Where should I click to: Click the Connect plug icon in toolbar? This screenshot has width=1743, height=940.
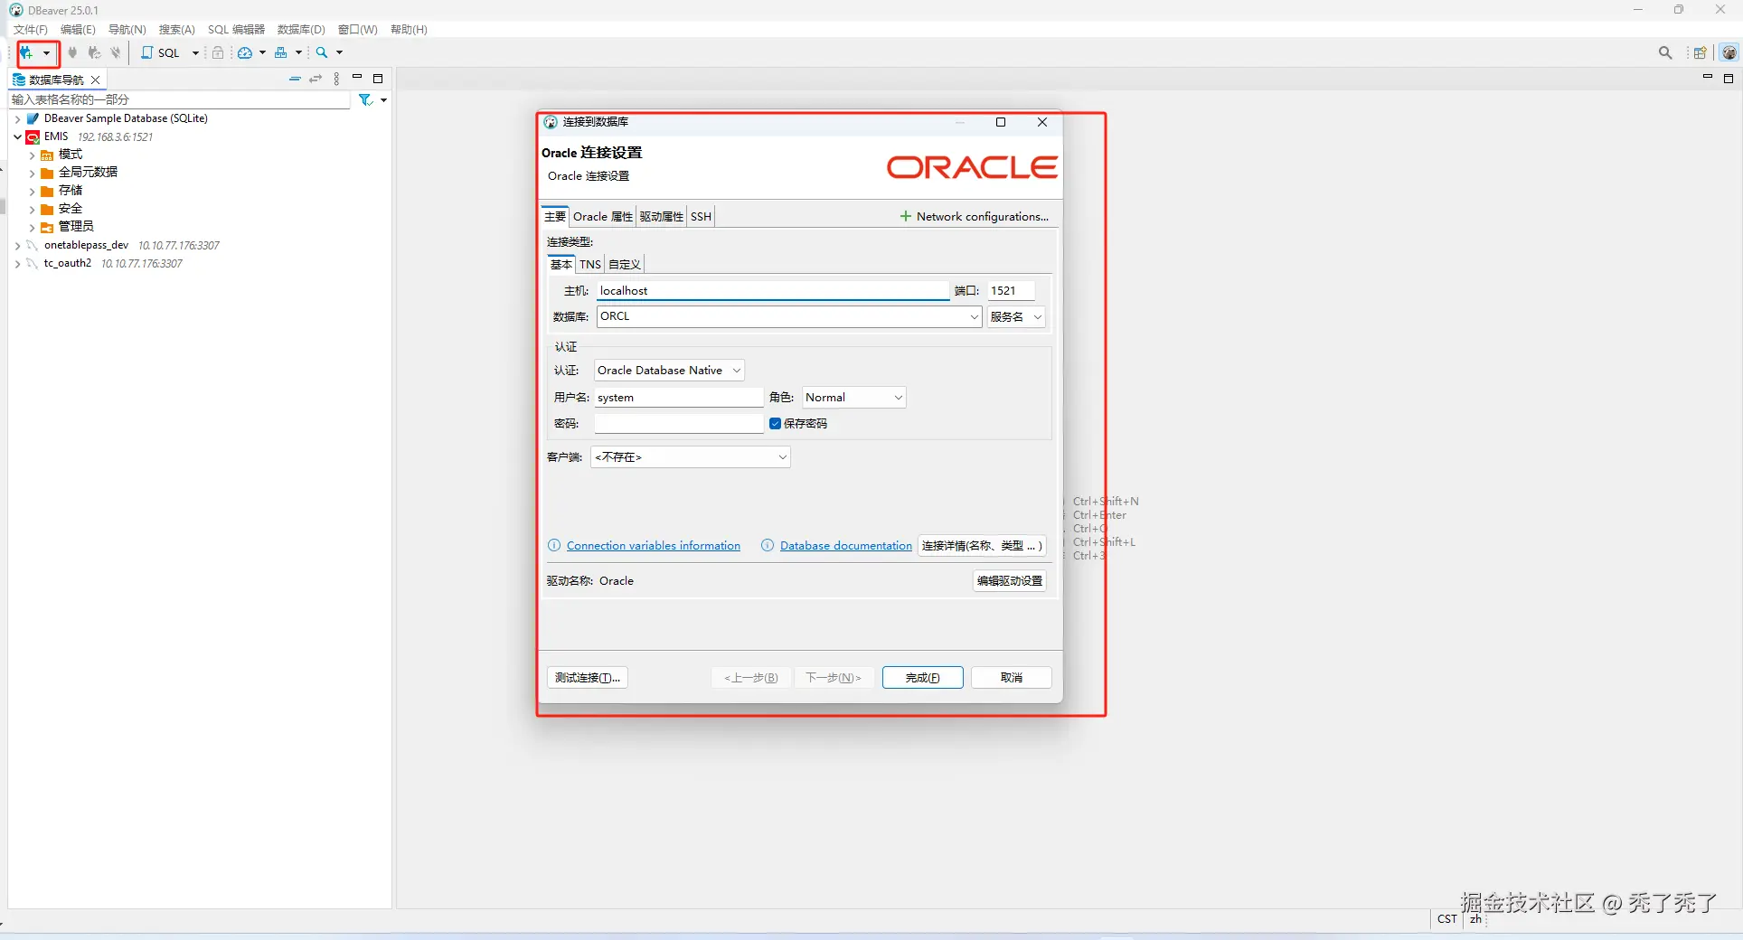[x=73, y=53]
